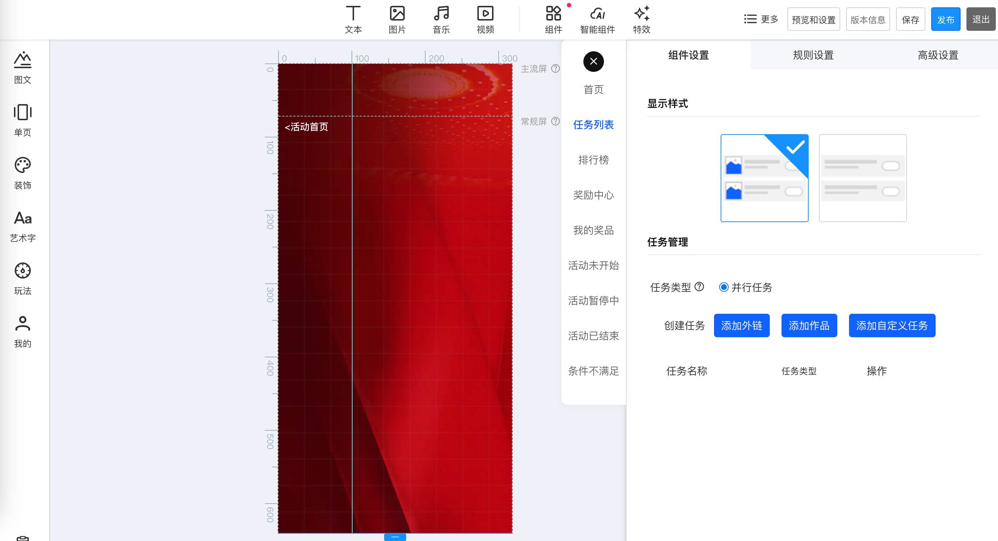Click 任务管理 section heading
Image resolution: width=998 pixels, height=541 pixels.
coord(667,242)
